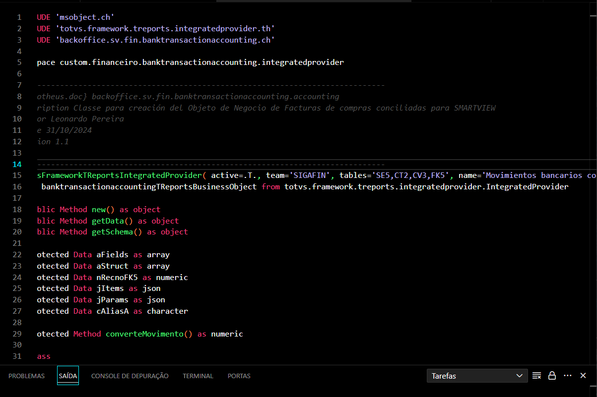Select the Saída tab

click(x=68, y=376)
